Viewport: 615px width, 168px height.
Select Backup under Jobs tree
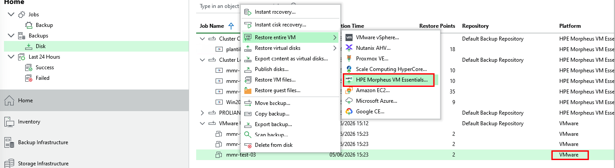(x=44, y=25)
